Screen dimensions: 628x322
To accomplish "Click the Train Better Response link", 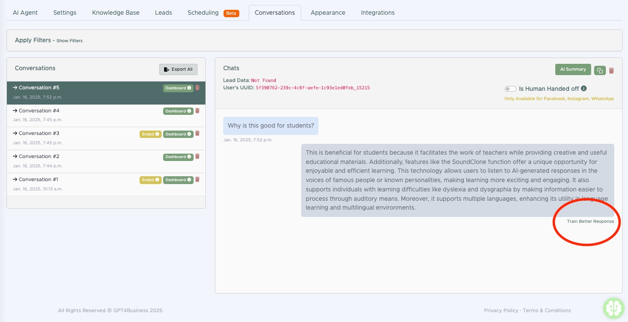I will (x=590, y=221).
